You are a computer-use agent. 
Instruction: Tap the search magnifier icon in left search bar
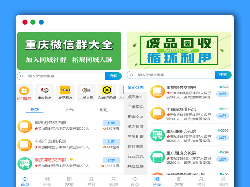pos(22,76)
